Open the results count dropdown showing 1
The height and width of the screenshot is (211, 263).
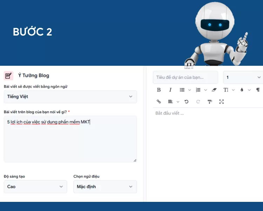[x=243, y=77]
